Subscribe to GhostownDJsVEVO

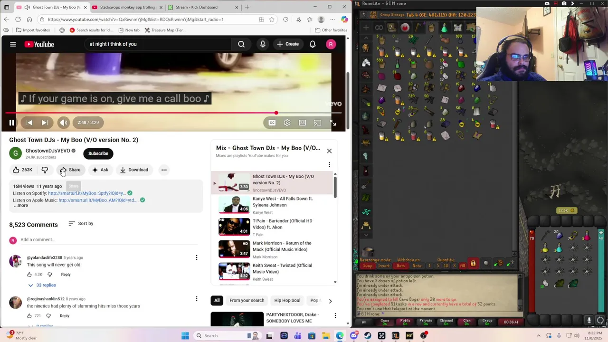[x=98, y=153]
